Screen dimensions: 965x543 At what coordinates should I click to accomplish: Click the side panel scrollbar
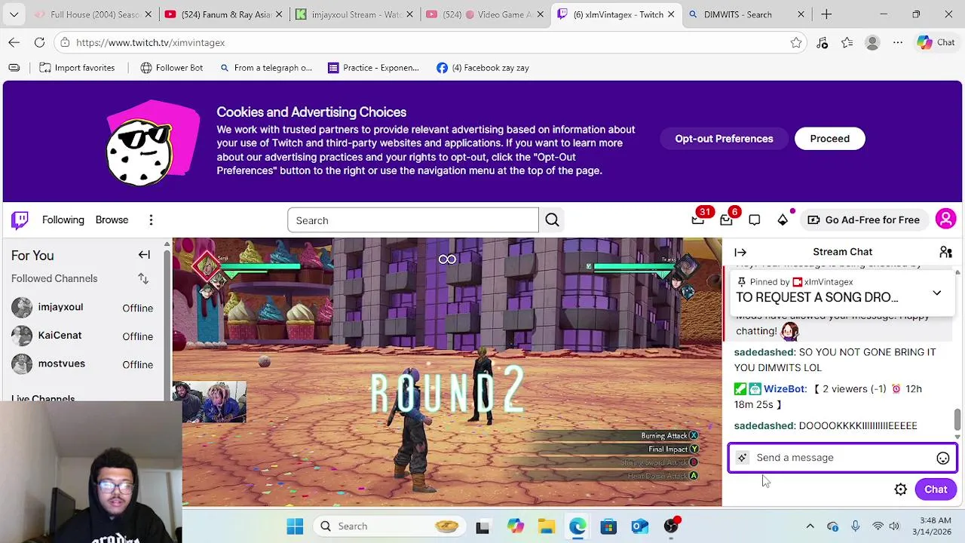(x=167, y=324)
